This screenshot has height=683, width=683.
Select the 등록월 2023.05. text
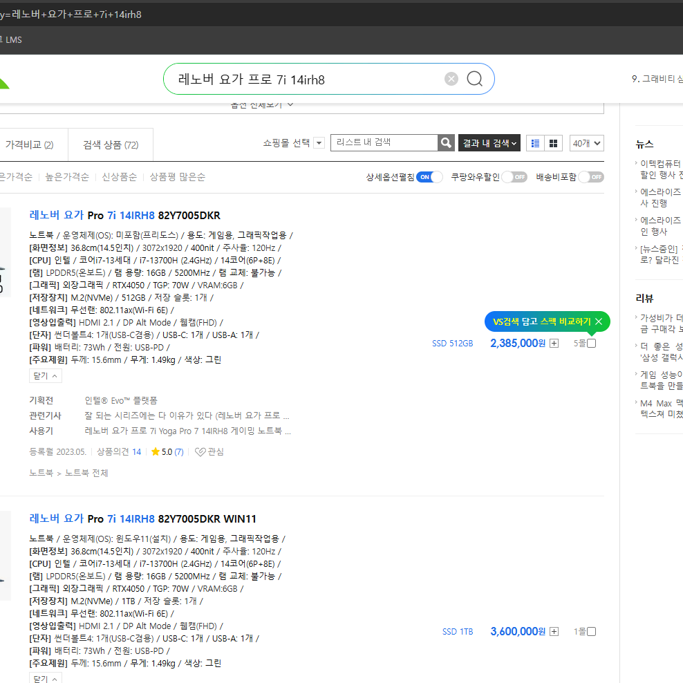click(57, 451)
